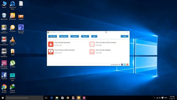Open Microsoft Edge from taskbar
Image resolution: width=177 pixels, height=100 pixels.
click(51, 98)
